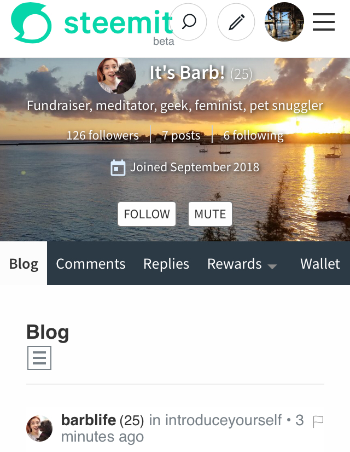
Task: Toggle blog list layout icon
Action: pos(39,358)
